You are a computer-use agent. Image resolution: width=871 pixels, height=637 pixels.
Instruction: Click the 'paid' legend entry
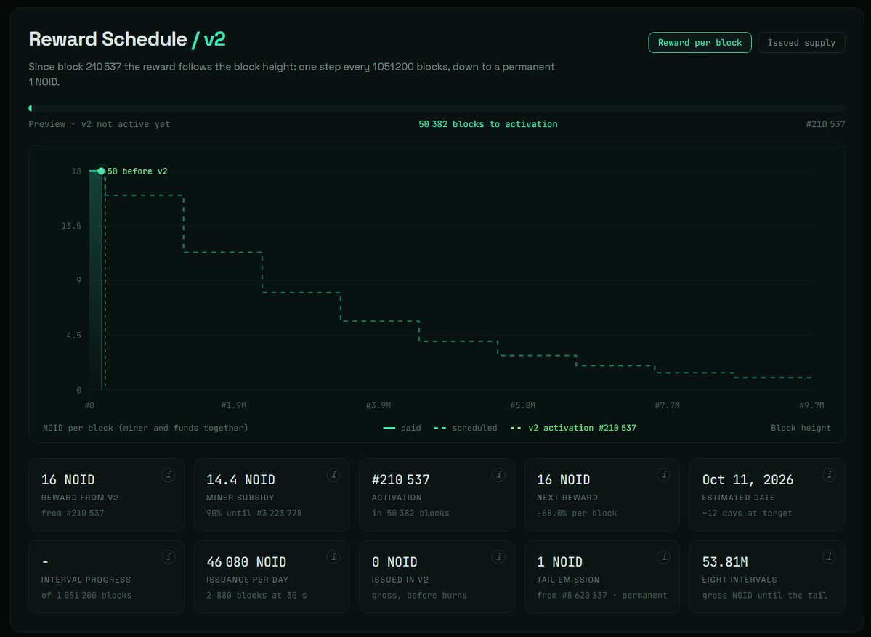click(x=402, y=428)
